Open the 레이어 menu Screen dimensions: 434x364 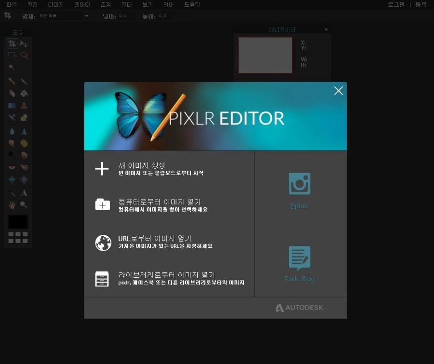point(82,4)
